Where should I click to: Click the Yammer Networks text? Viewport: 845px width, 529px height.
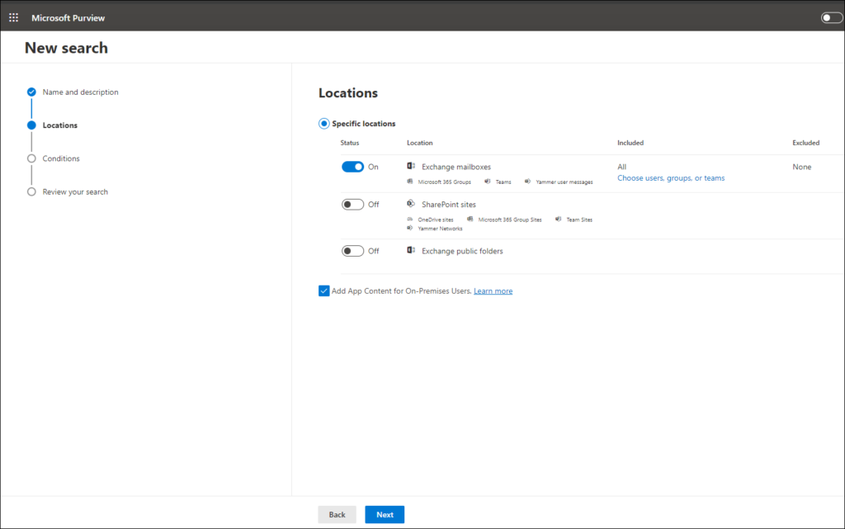point(440,229)
